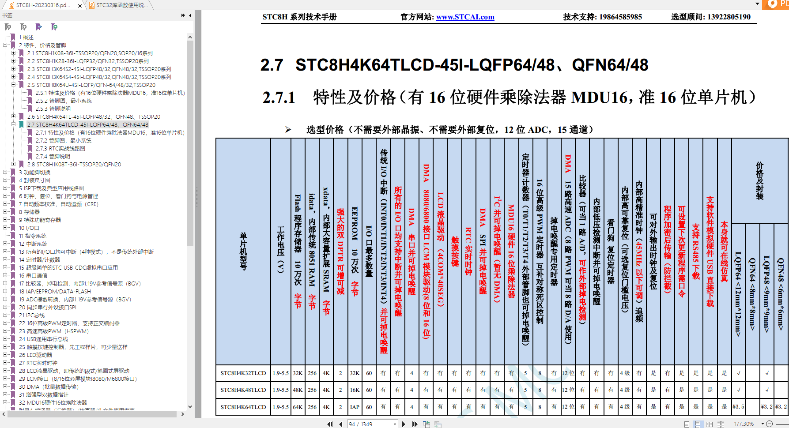Screen dimensions: 789x428
Task: Collapse the 2.7 STC8H4K64TLCD bookmark node
Action: click(14, 124)
